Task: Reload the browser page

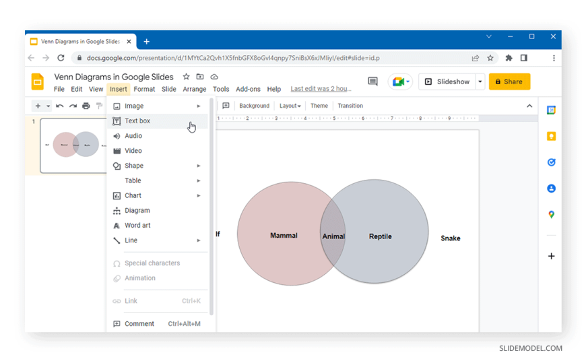Action: [x=61, y=58]
